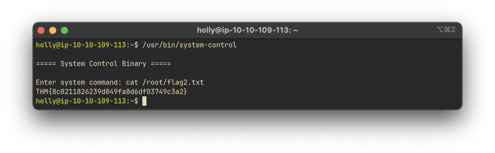Maximize the terminal with the green button
495x153 pixels.
coord(64,30)
